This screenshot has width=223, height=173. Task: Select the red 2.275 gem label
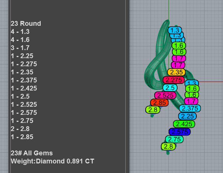(174, 80)
